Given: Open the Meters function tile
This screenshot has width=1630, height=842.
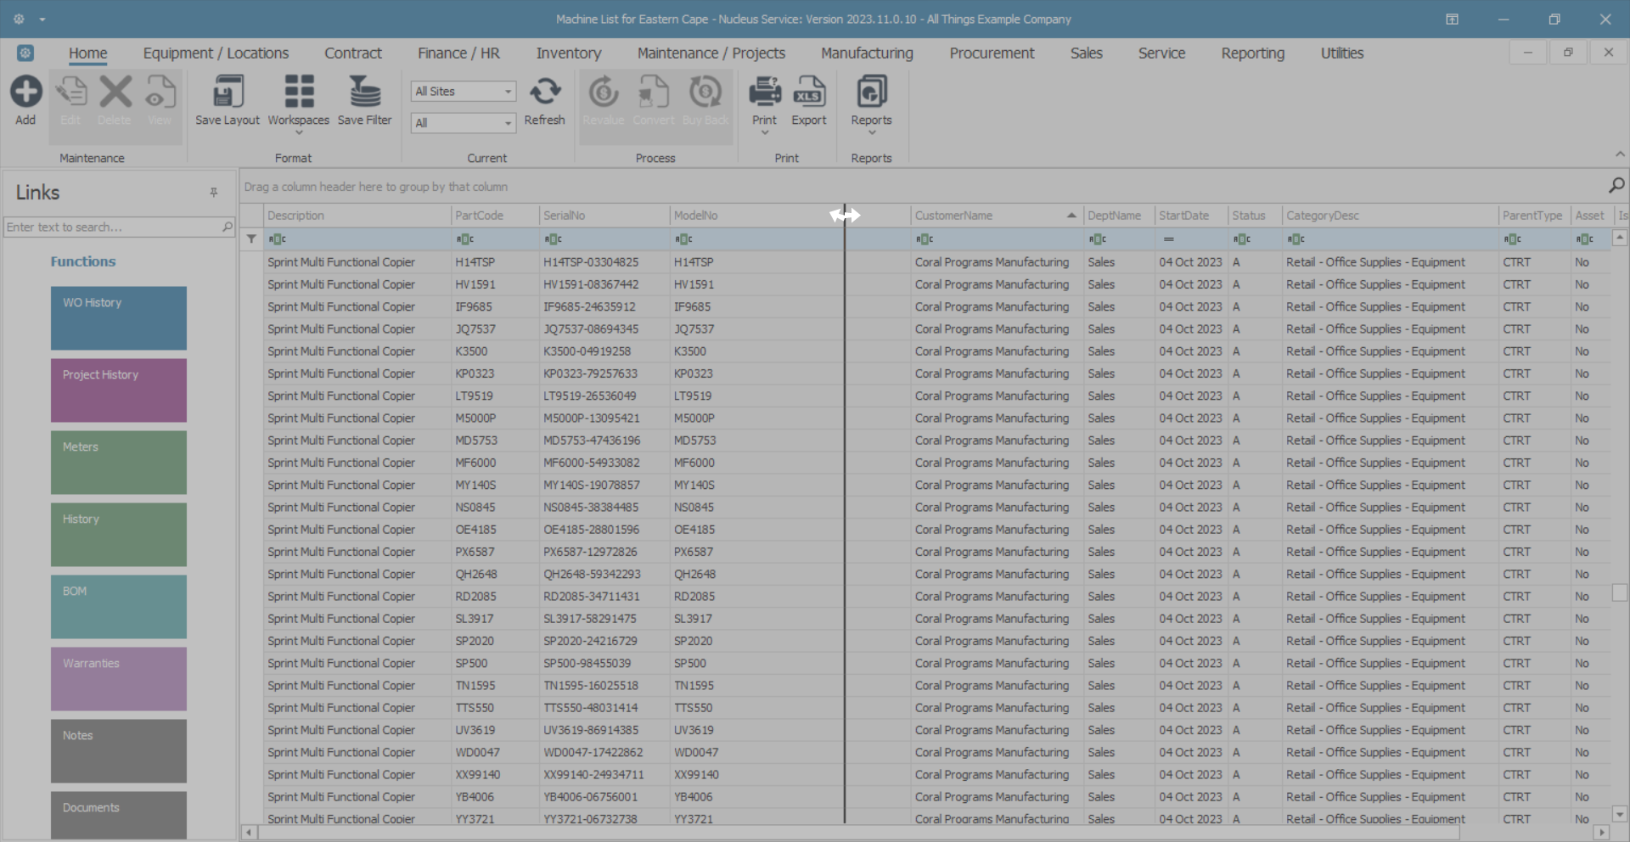Looking at the screenshot, I should pyautogui.click(x=119, y=463).
